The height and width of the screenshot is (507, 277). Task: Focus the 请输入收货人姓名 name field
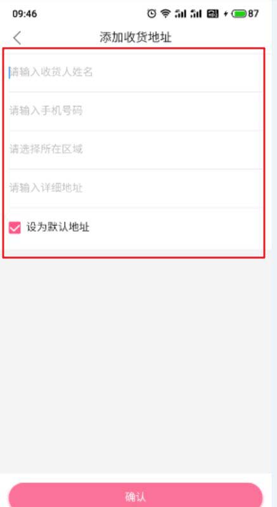(x=135, y=72)
